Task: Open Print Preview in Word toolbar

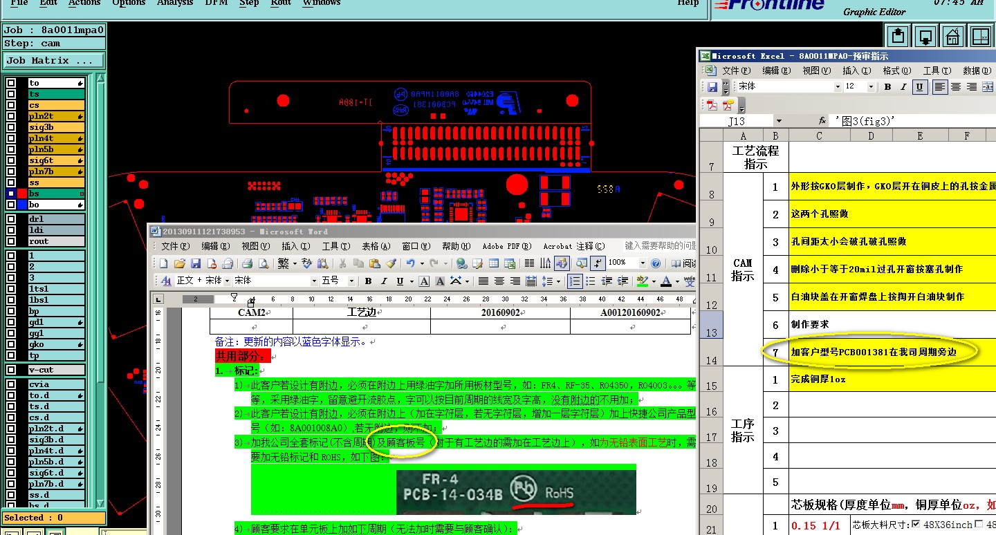Action: (x=263, y=263)
